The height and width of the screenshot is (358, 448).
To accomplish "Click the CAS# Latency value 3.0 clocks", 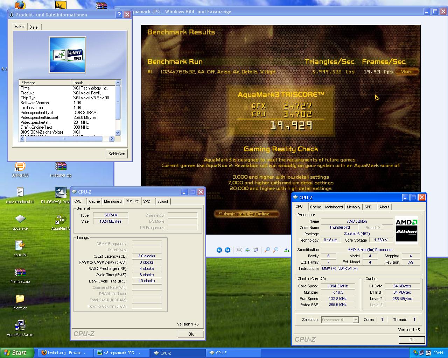I will tap(147, 256).
